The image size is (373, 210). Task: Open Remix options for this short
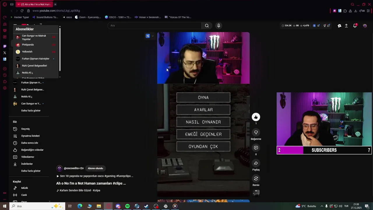256,178
